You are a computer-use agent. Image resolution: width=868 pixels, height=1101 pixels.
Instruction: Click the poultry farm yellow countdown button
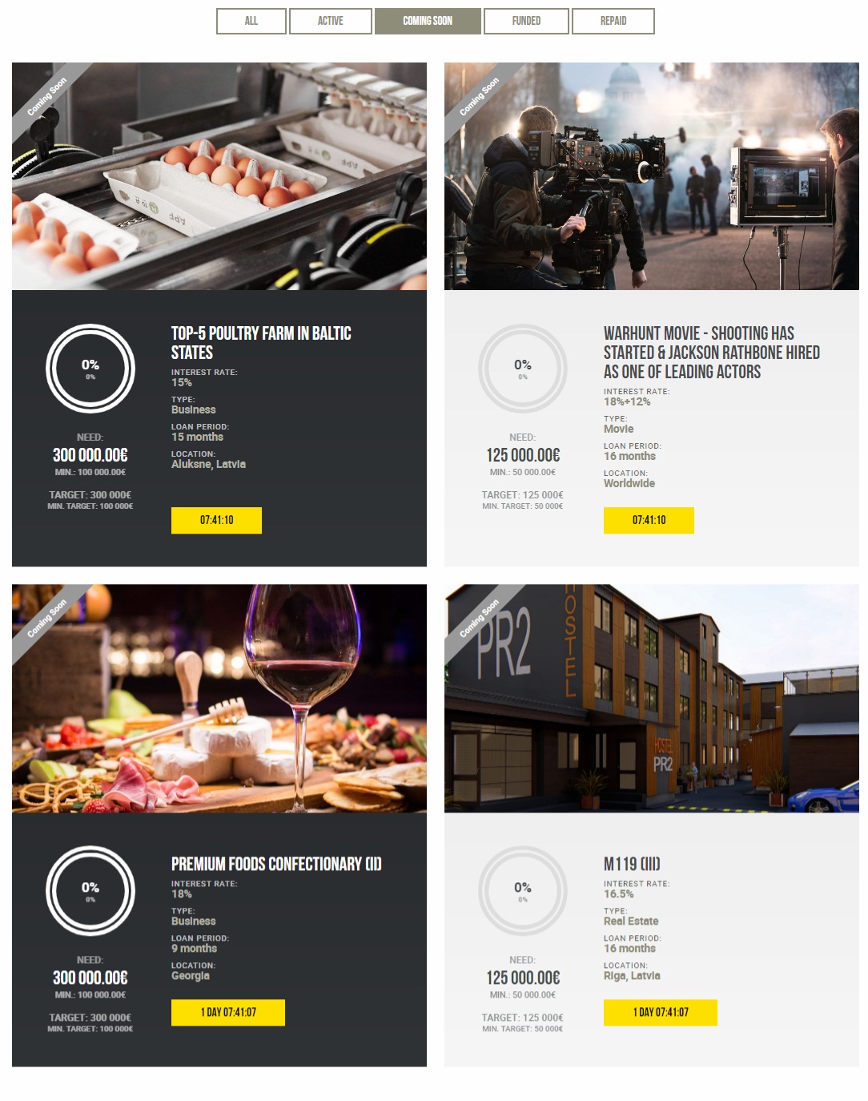click(216, 520)
